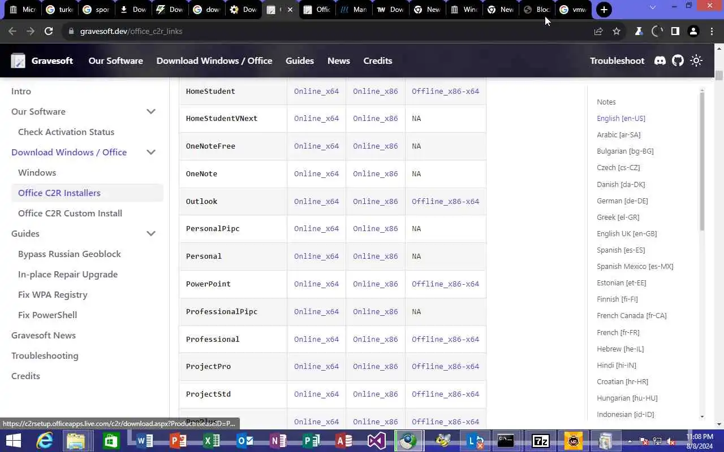Open Gravesoft News sidebar link

coord(44,335)
